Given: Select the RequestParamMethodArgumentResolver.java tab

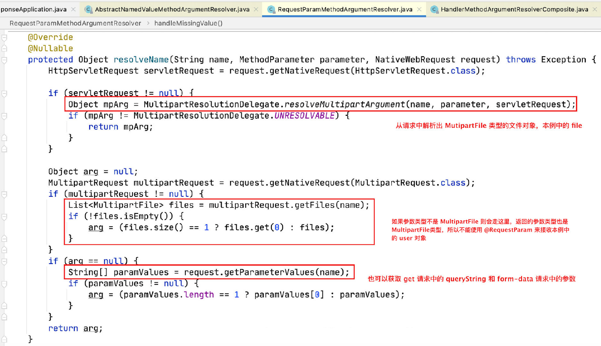Looking at the screenshot, I should (345, 9).
